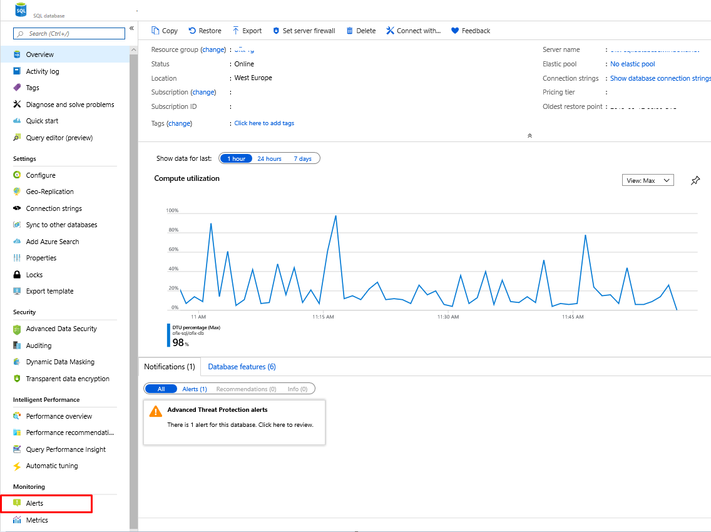711x532 pixels.
Task: Pin the Compute utilization chart
Action: pos(695,180)
